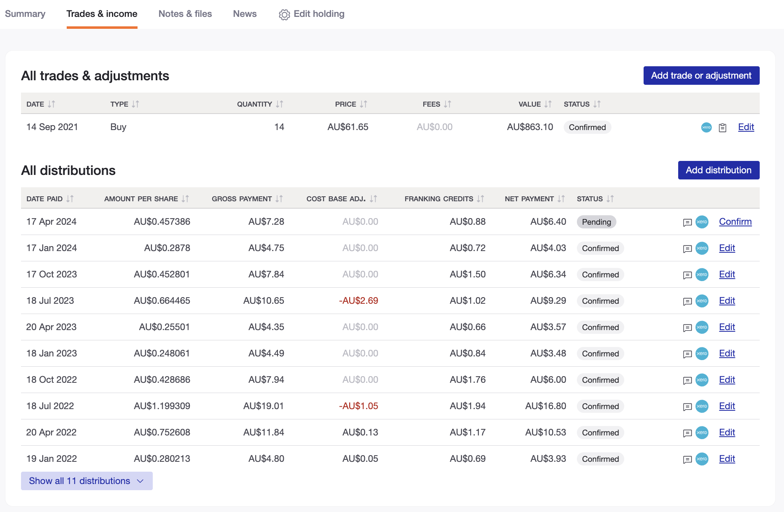Image resolution: width=784 pixels, height=512 pixels.
Task: Click the Xero icon on the 18 Jan 2023 distribution
Action: pyautogui.click(x=702, y=354)
